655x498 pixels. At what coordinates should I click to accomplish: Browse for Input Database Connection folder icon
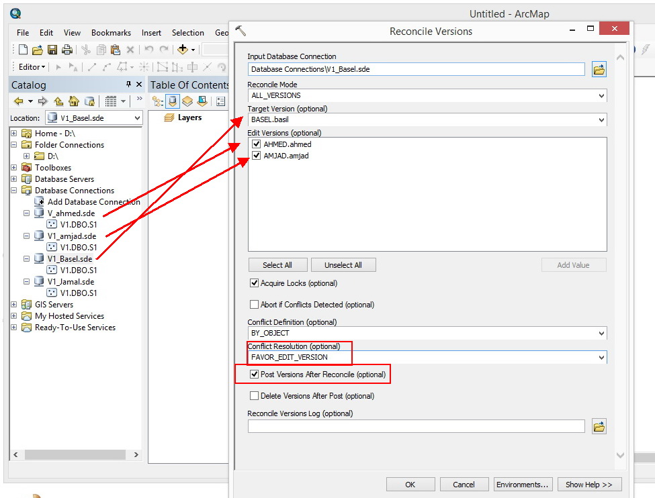pos(599,69)
